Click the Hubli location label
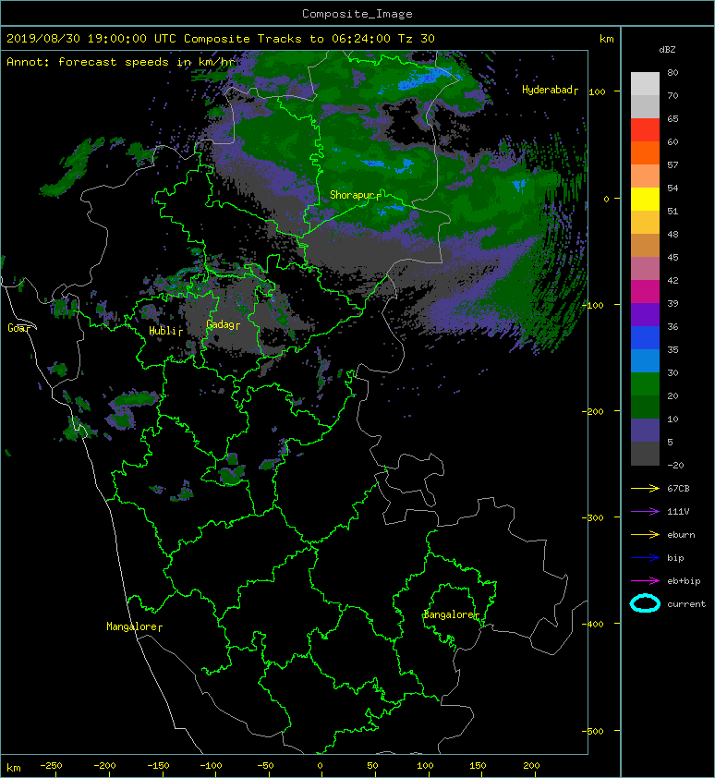715x778 pixels. click(x=165, y=331)
